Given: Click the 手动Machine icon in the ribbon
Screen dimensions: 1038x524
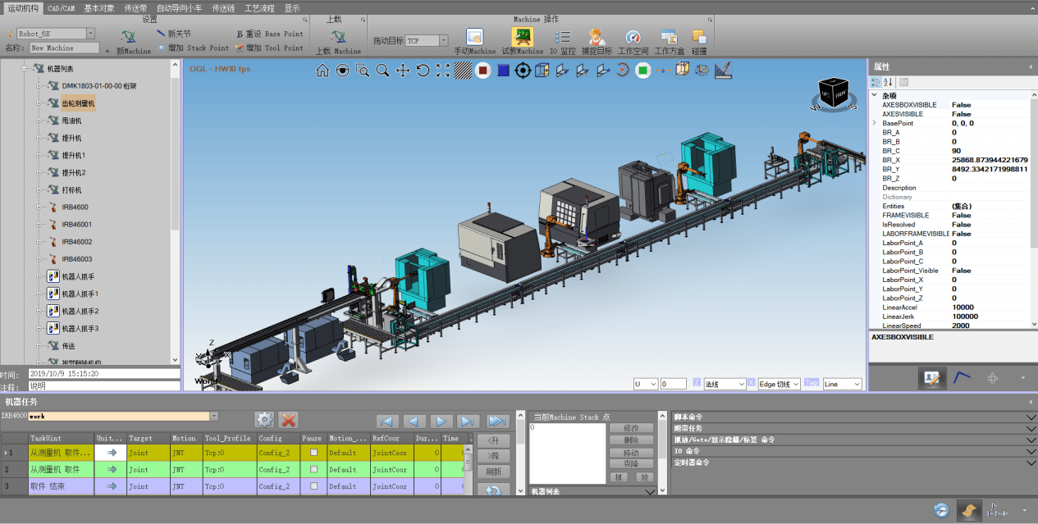Looking at the screenshot, I should (474, 37).
